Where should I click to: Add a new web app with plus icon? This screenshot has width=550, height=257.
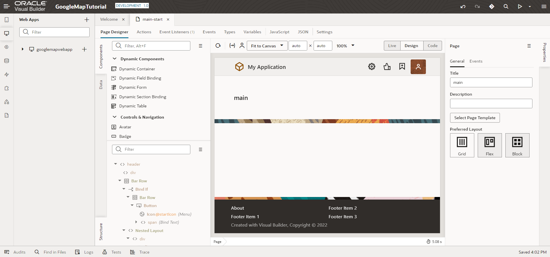87,20
